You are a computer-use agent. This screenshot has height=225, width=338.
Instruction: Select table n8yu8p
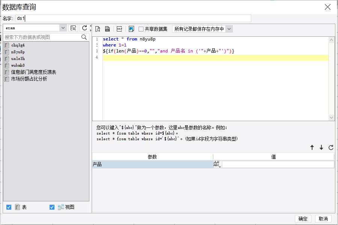18,52
